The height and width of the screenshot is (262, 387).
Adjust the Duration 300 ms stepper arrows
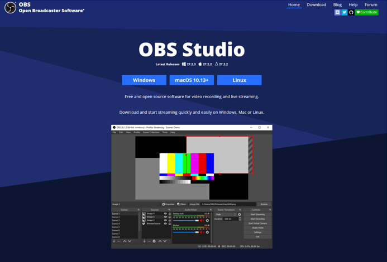point(240,219)
